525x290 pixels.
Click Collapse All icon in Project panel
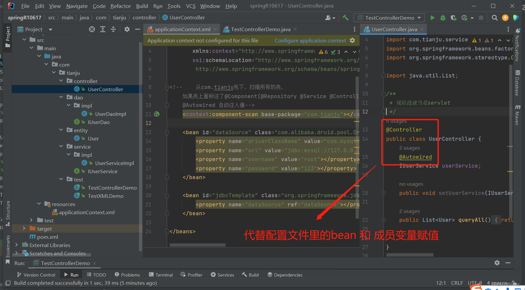tap(113, 29)
